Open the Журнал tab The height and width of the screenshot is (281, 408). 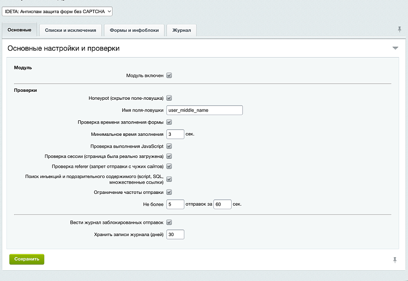(x=181, y=30)
